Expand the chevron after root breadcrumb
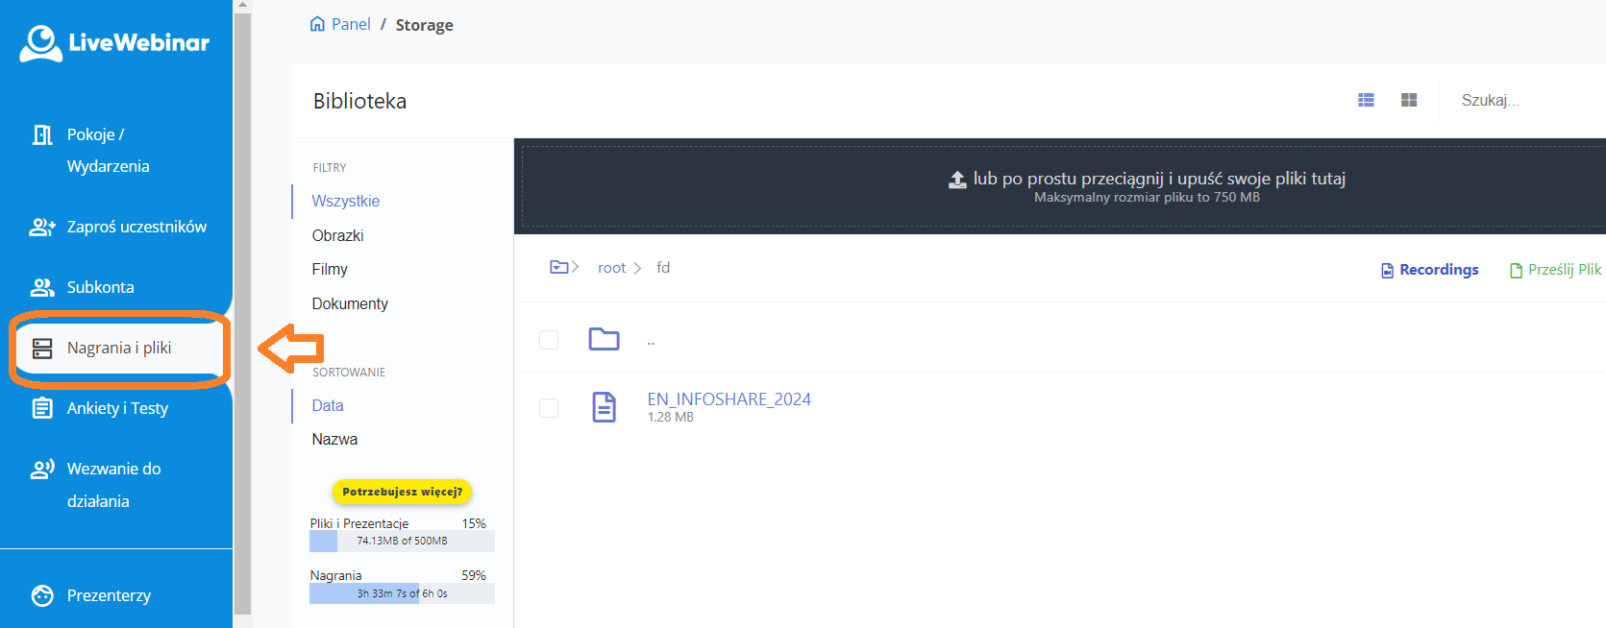Viewport: 1606px width, 628px height. click(637, 268)
